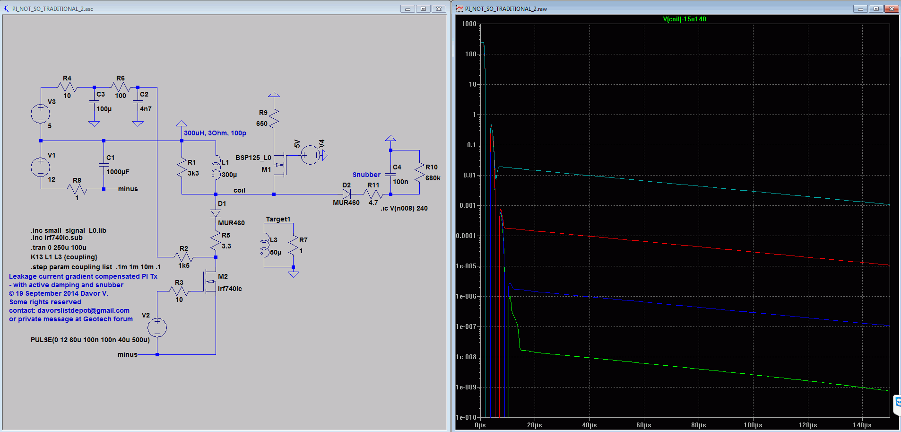The width and height of the screenshot is (901, 432).
Task: Select capacitor C1 1000µF symbol
Action: click(104, 165)
